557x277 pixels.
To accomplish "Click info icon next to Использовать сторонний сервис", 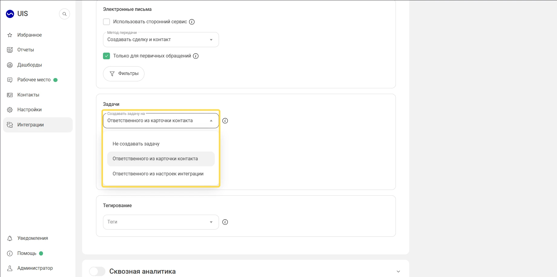I will pyautogui.click(x=192, y=22).
